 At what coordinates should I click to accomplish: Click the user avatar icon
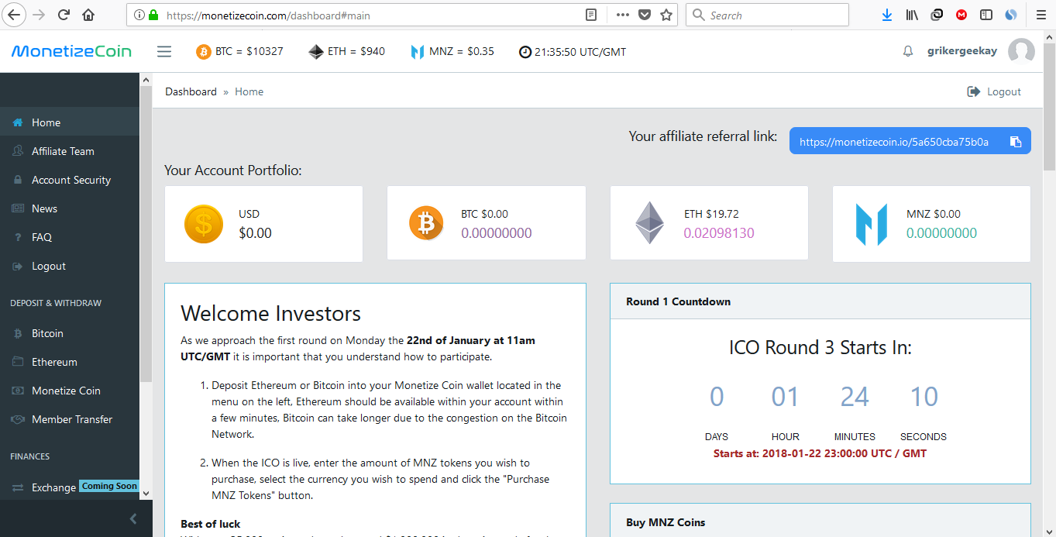click(1021, 52)
